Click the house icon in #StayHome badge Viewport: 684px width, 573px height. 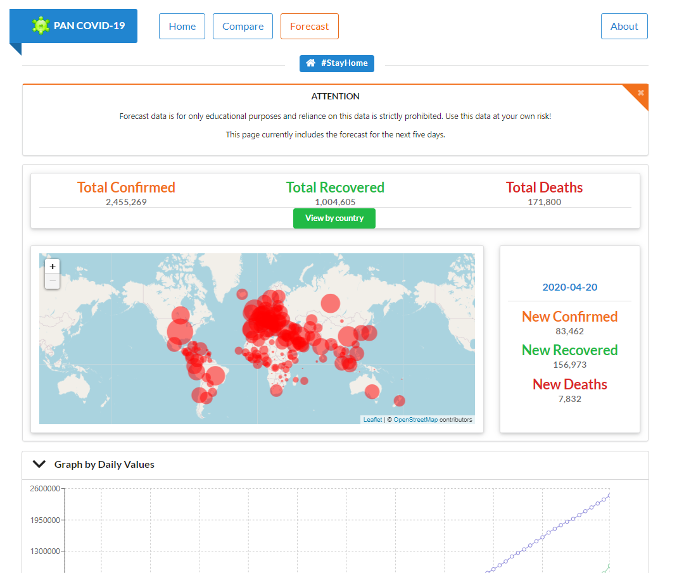pyautogui.click(x=310, y=63)
